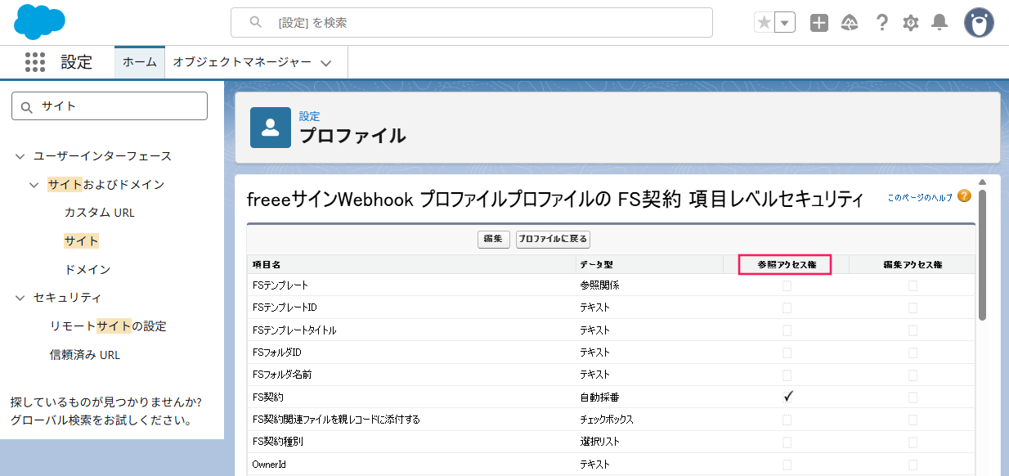Toggle 編集アクセス権 checkbox for FS契約種別
1009x476 pixels.
click(913, 442)
